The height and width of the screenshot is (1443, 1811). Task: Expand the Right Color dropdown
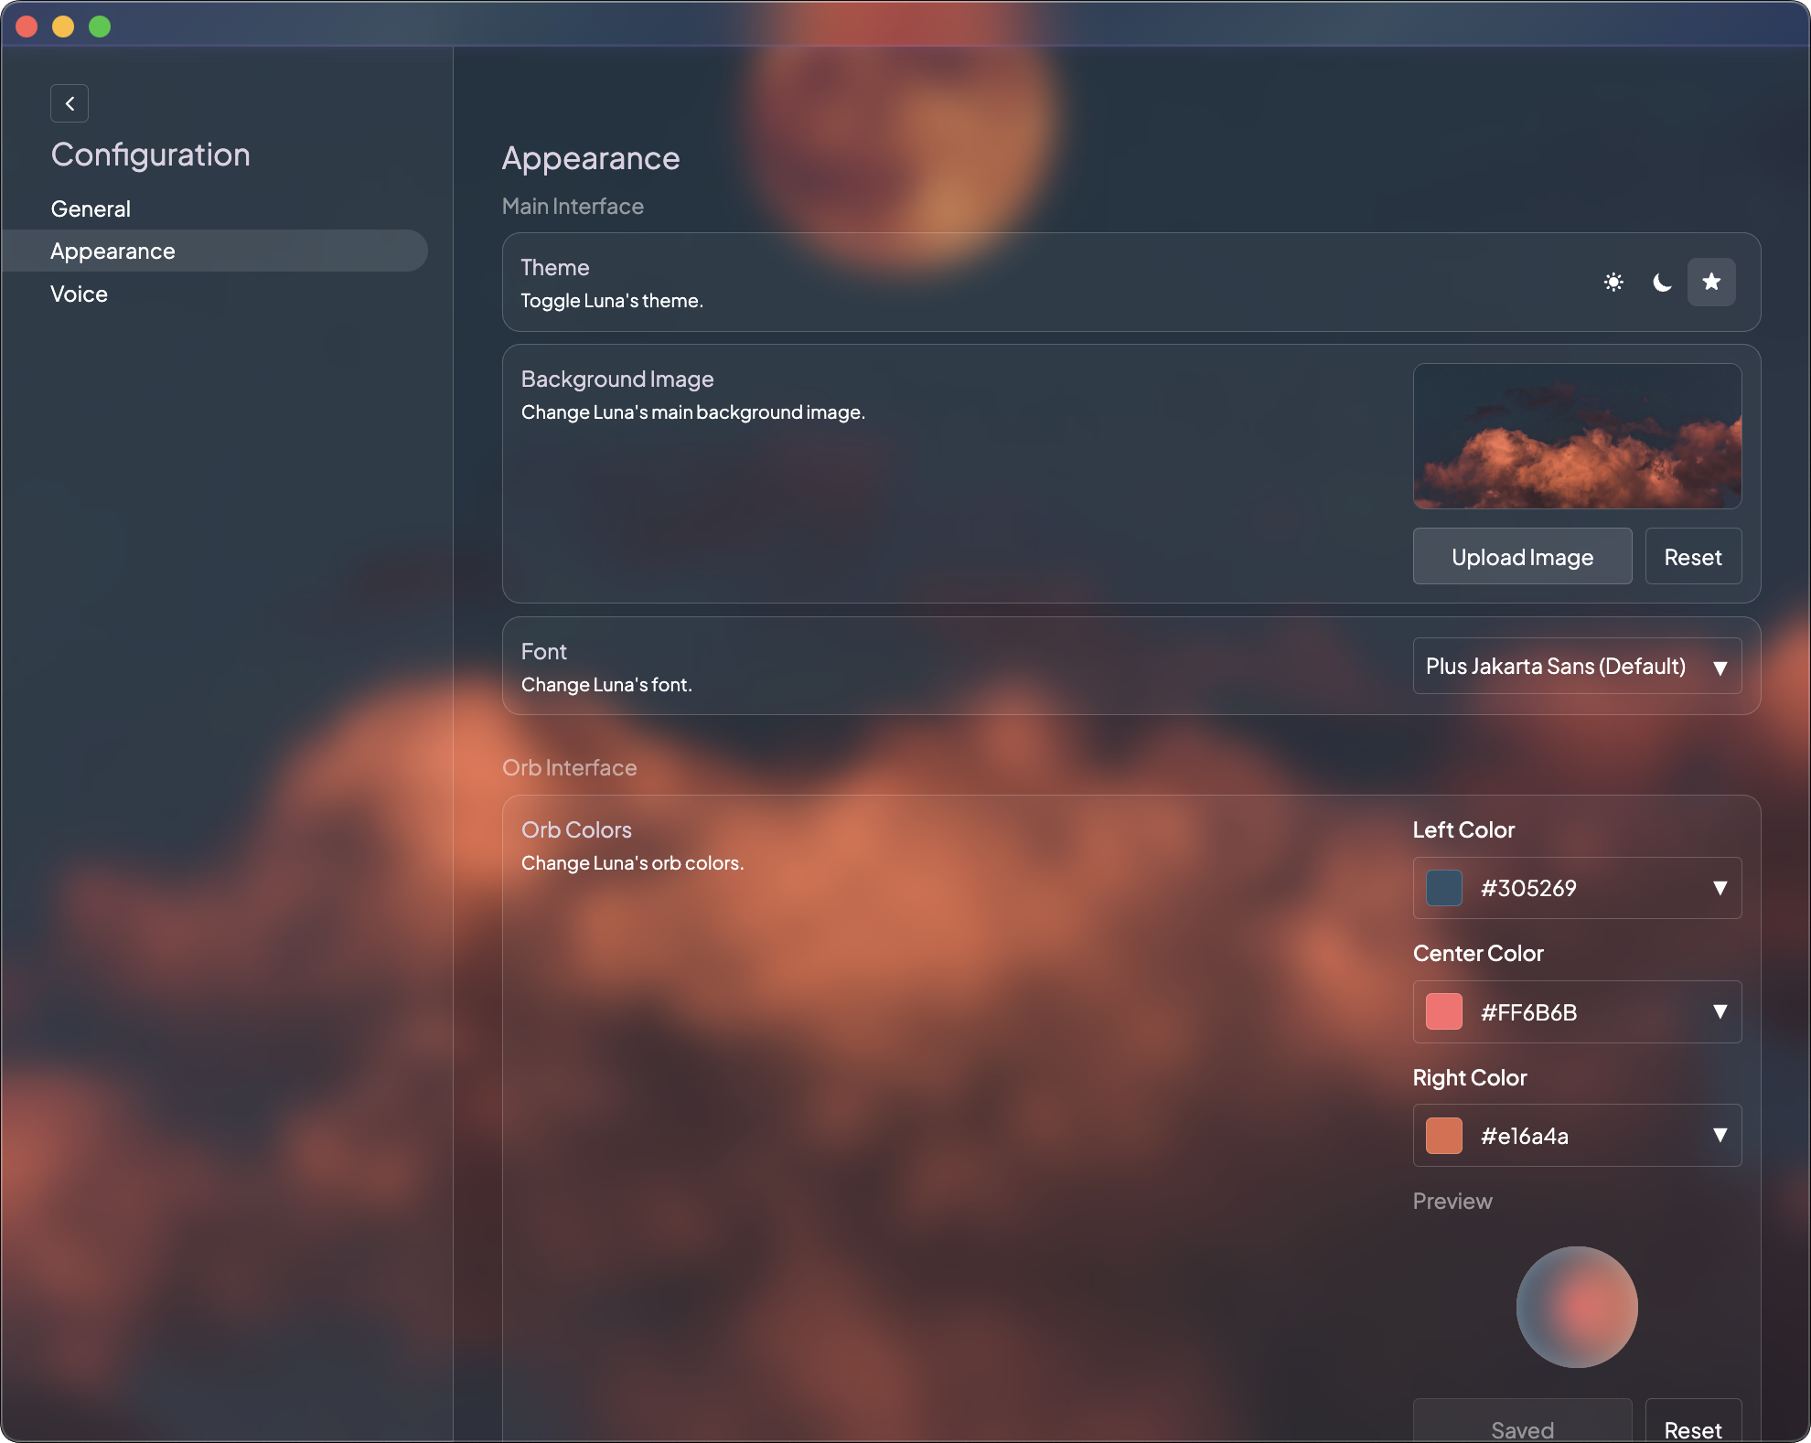(x=1719, y=1136)
